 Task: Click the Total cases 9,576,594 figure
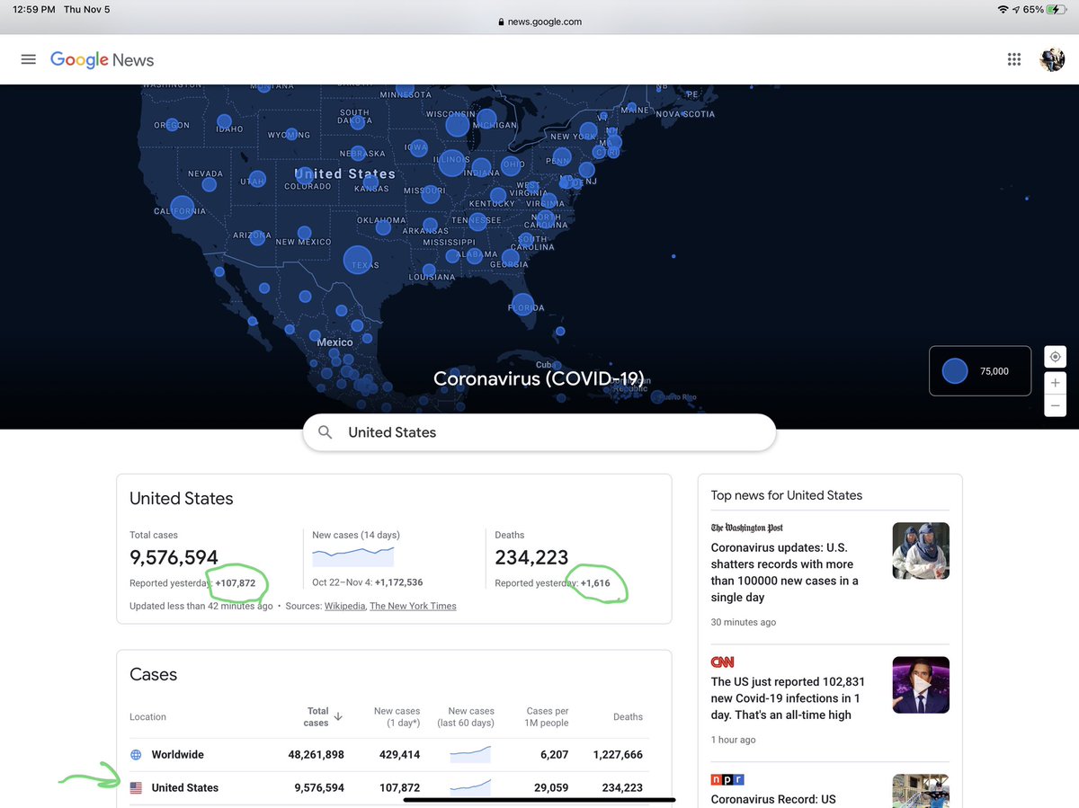point(174,558)
